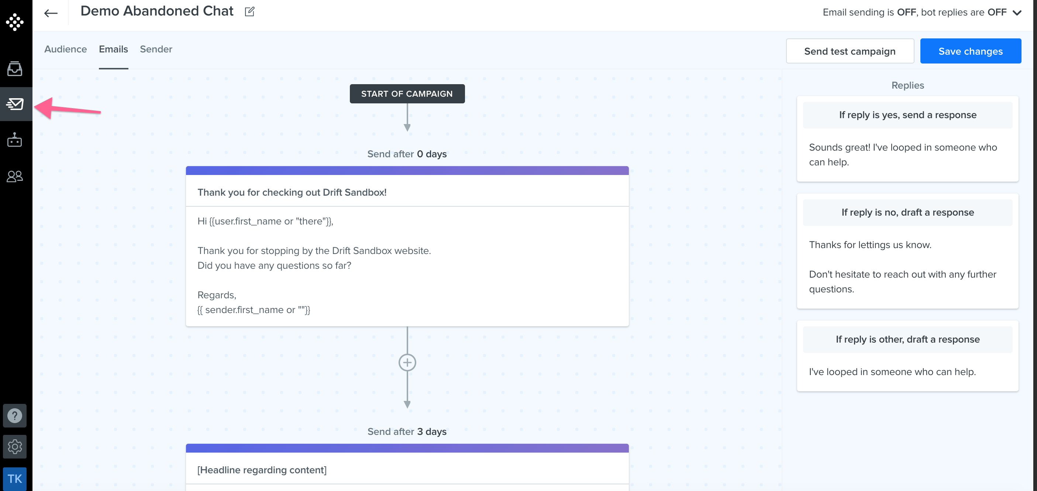Open the help question mark icon
The width and height of the screenshot is (1037, 491).
click(x=15, y=415)
